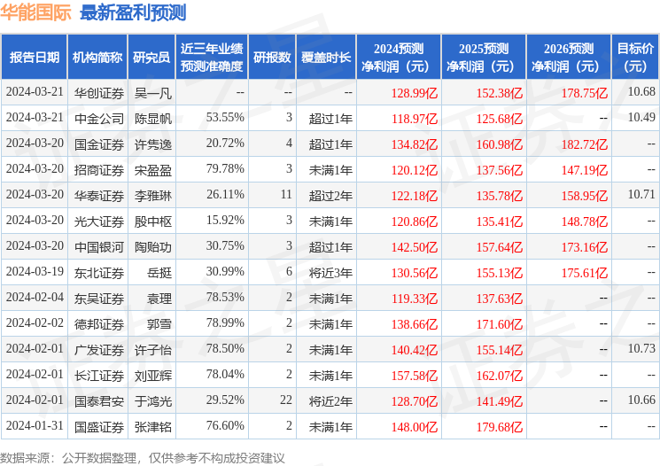Click 广发证券 institution cell
The image size is (660, 466).
point(99,350)
